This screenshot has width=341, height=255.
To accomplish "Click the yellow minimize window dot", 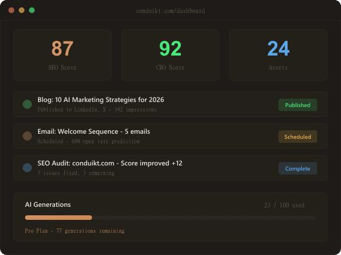I will point(22,10).
